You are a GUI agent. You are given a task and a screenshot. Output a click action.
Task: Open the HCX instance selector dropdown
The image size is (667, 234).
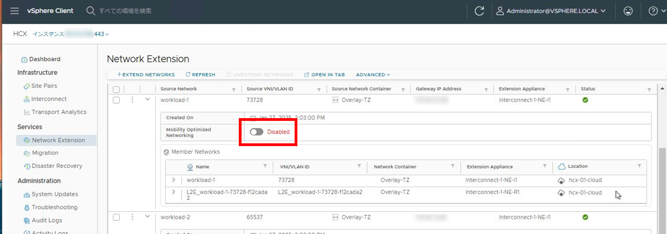71,34
